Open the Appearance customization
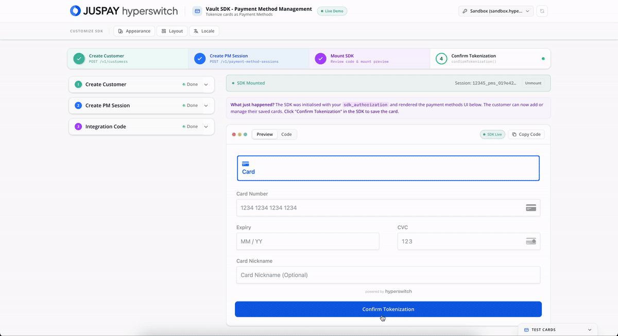Screen dimensions: 618x336 134,31
